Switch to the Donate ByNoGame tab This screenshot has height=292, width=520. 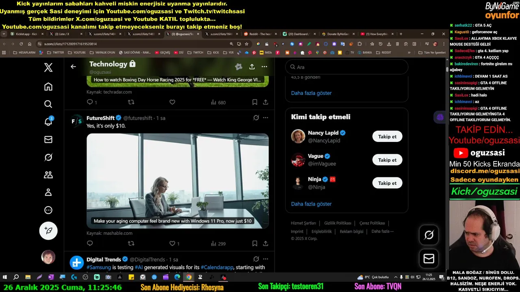tap(338, 34)
